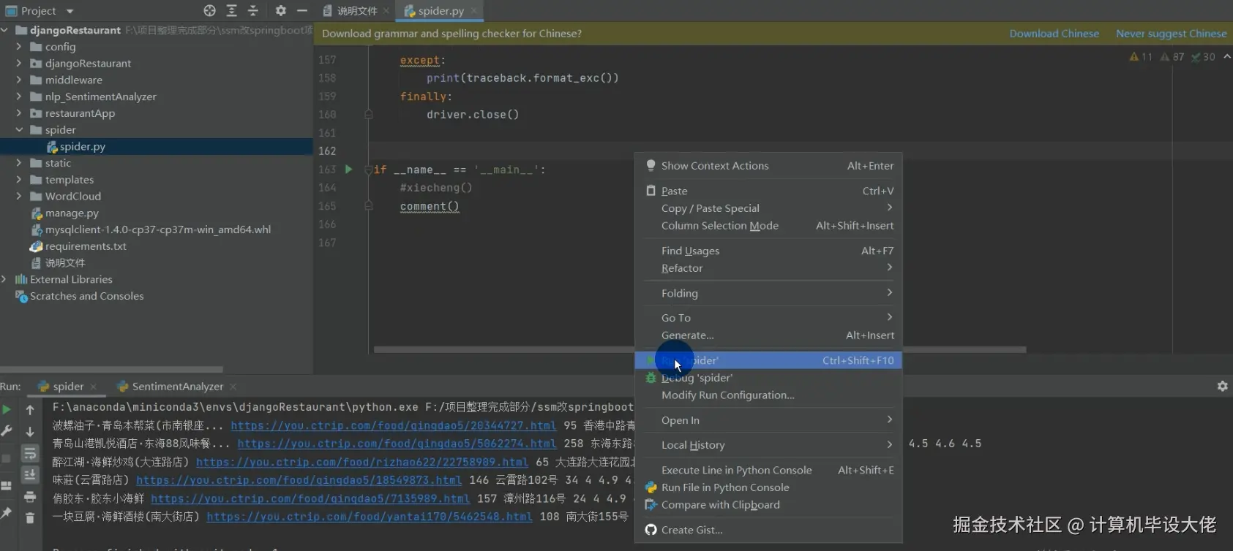
Task: Select Run File in Python Console
Action: click(768, 487)
